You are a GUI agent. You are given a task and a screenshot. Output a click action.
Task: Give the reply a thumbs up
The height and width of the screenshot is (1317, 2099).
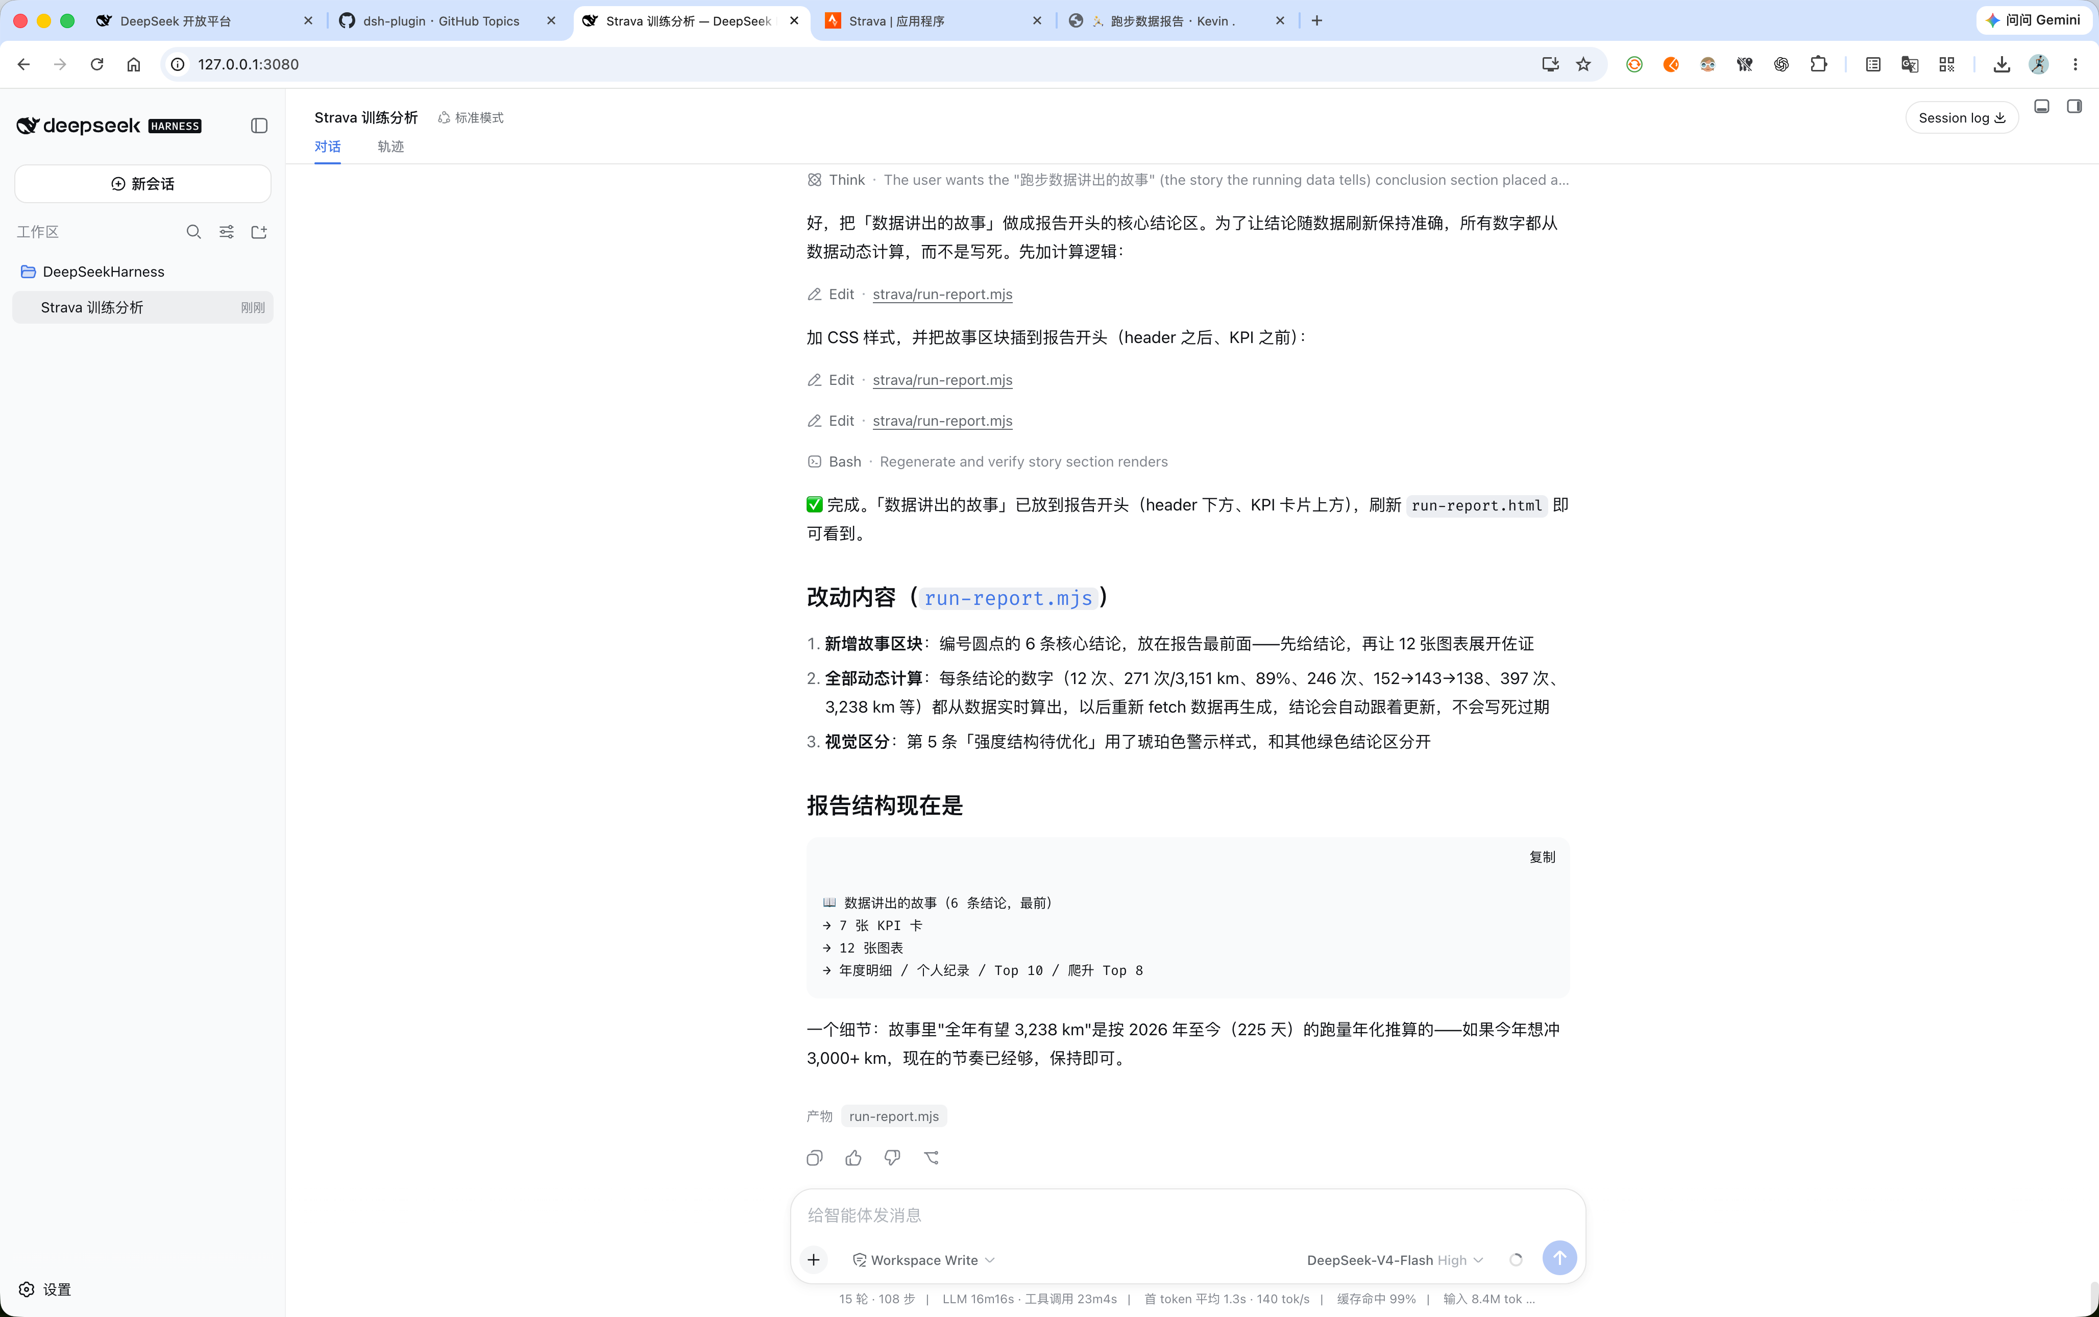click(853, 1158)
